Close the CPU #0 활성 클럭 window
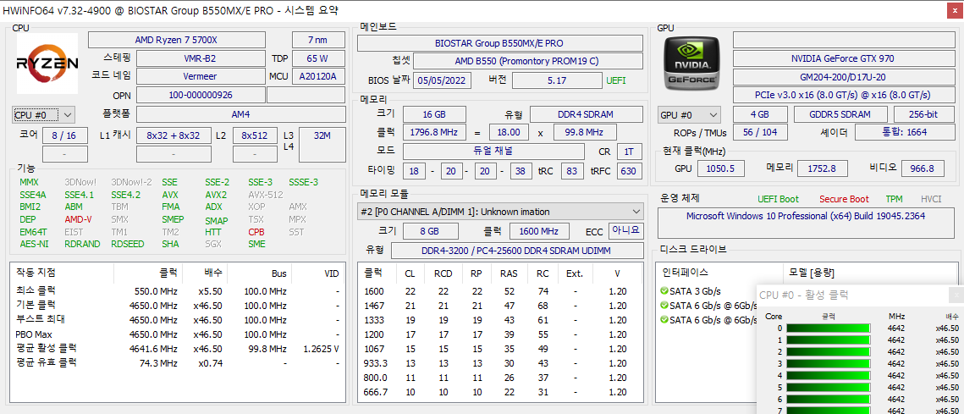This screenshot has height=414, width=964. [x=955, y=295]
